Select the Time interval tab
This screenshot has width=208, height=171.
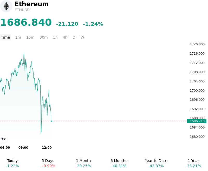coord(5,37)
